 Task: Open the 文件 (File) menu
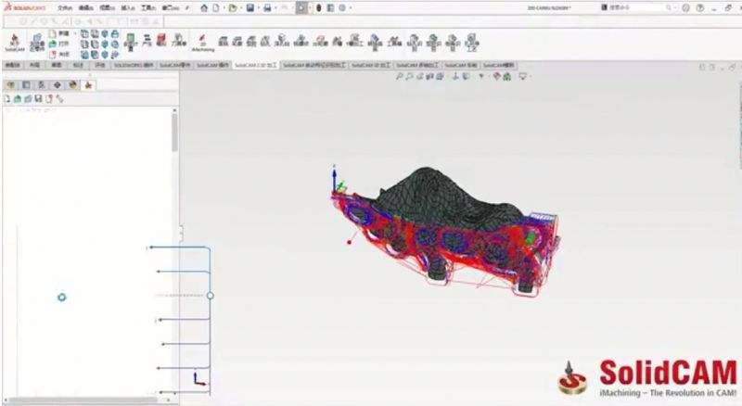pos(65,7)
